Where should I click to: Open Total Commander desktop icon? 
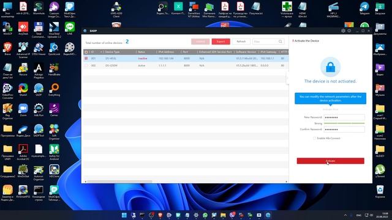39,30
